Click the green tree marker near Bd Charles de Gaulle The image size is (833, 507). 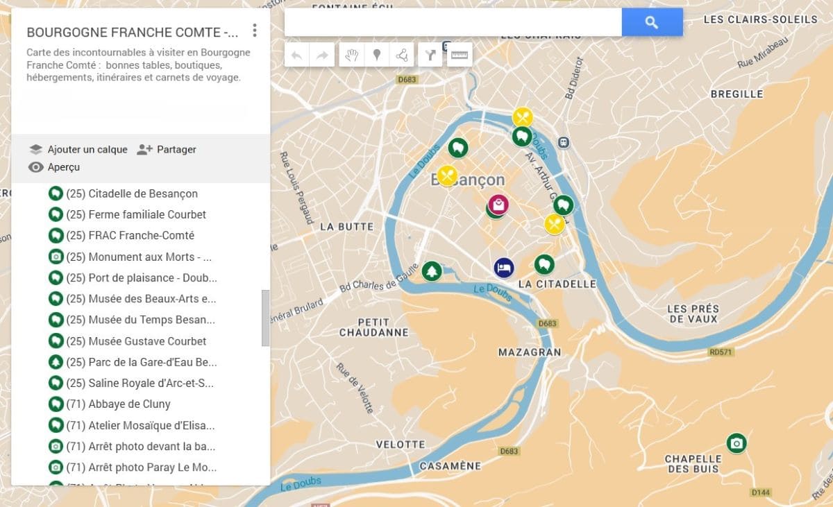coord(432,269)
